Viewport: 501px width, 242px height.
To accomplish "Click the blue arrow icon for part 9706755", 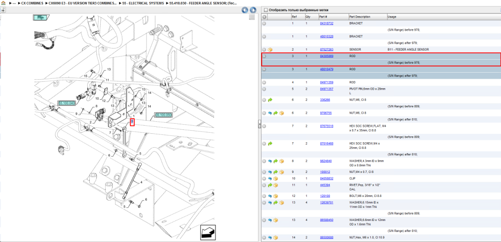I will (270, 113).
